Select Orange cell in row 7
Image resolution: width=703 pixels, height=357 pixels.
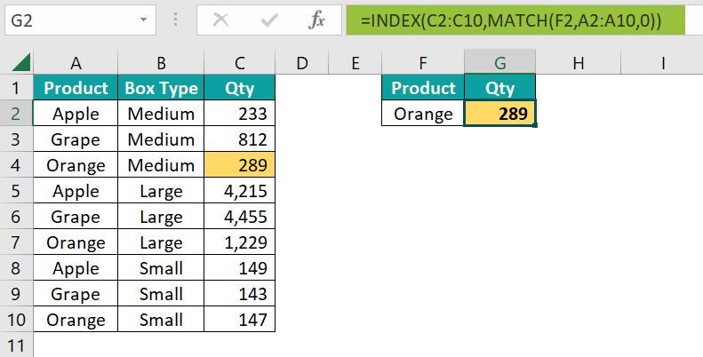(76, 242)
